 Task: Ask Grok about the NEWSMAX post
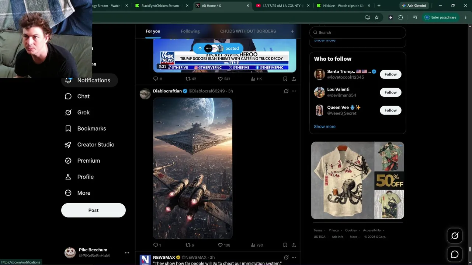pos(286,257)
